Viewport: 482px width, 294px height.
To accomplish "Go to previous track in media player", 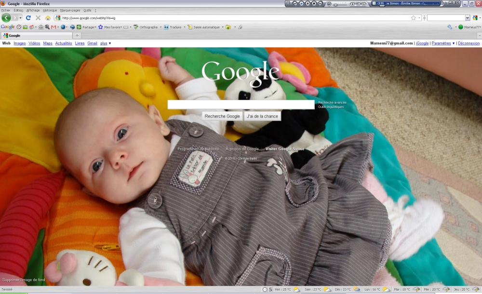I will 295,3.
